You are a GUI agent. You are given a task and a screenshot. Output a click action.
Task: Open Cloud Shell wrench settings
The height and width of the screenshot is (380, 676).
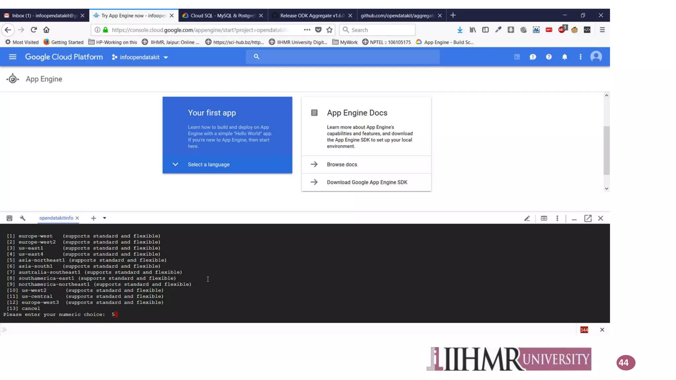click(x=23, y=218)
